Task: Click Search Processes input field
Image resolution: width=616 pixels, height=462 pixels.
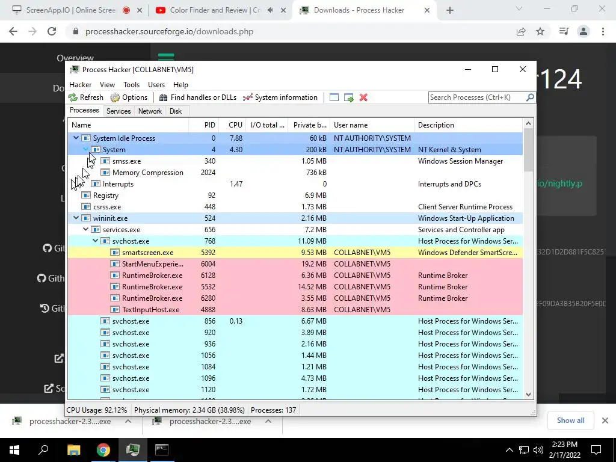Action: 476,97
